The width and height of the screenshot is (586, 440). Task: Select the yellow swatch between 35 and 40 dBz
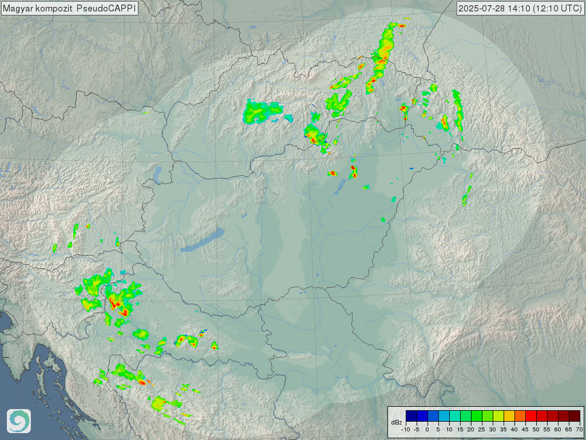509,416
